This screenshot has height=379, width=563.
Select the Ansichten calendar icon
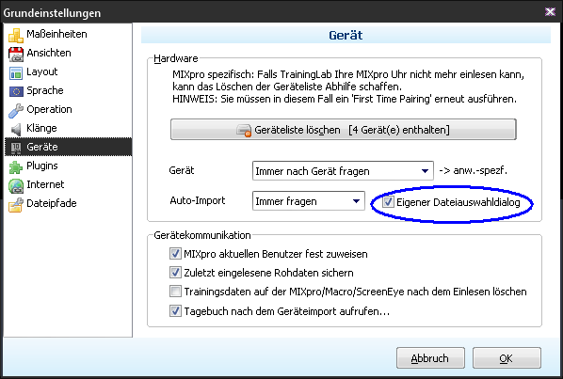point(16,54)
